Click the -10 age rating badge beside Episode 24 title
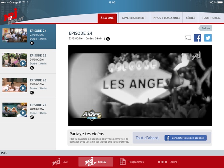Viewport: 224px width, 168px height. click(108, 39)
